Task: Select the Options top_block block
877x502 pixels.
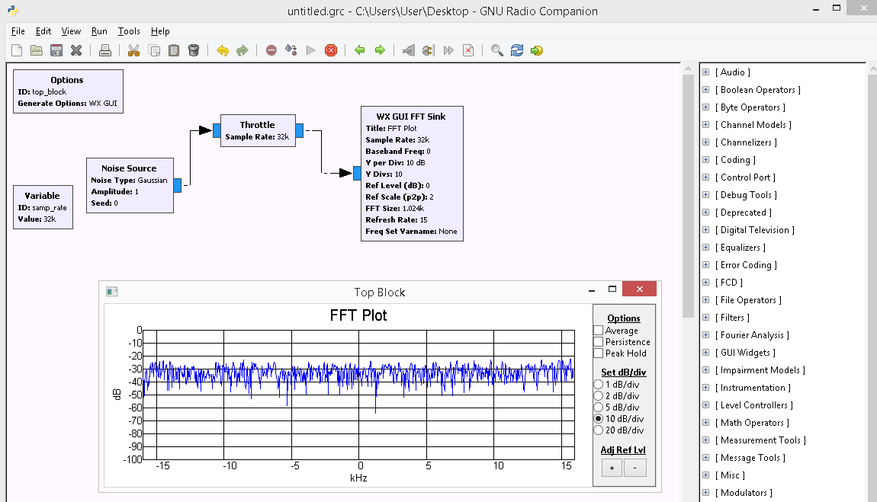Action: coord(68,91)
